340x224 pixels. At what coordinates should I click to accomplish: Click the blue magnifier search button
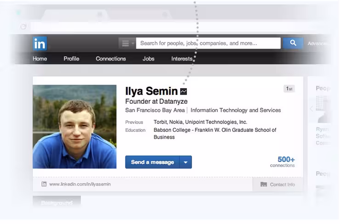293,43
